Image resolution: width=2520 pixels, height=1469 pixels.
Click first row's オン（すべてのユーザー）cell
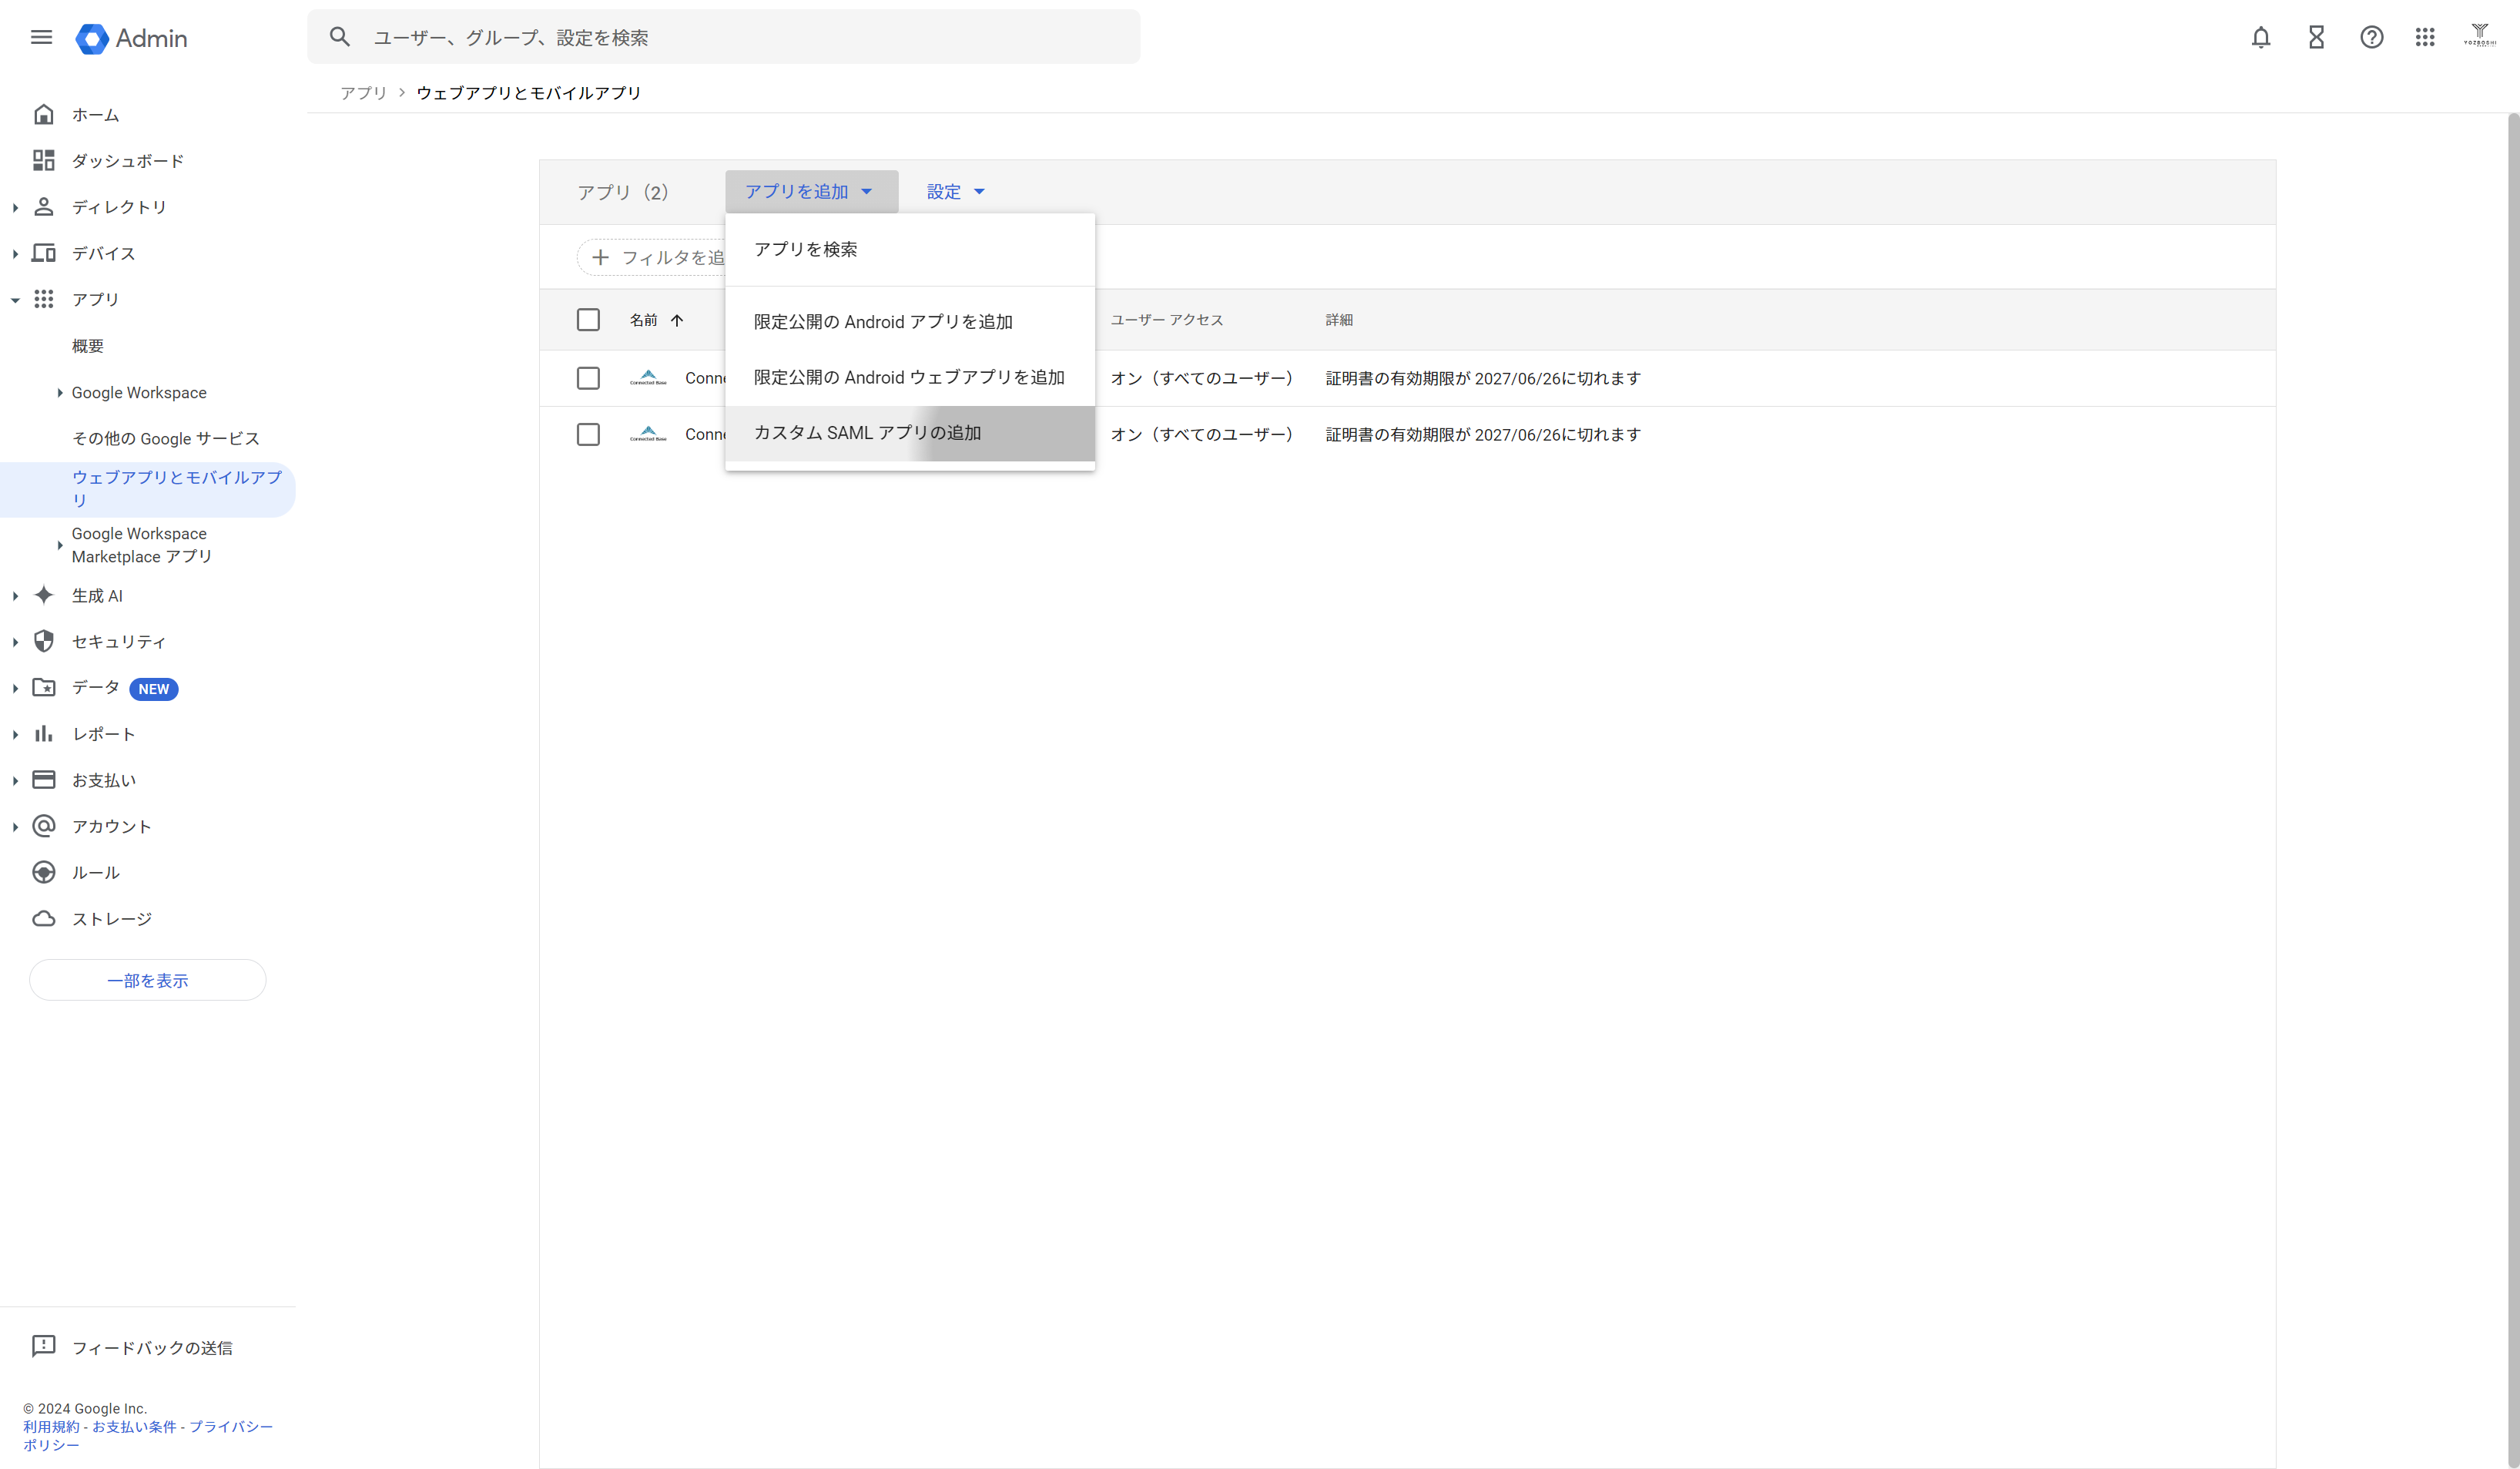(1202, 378)
